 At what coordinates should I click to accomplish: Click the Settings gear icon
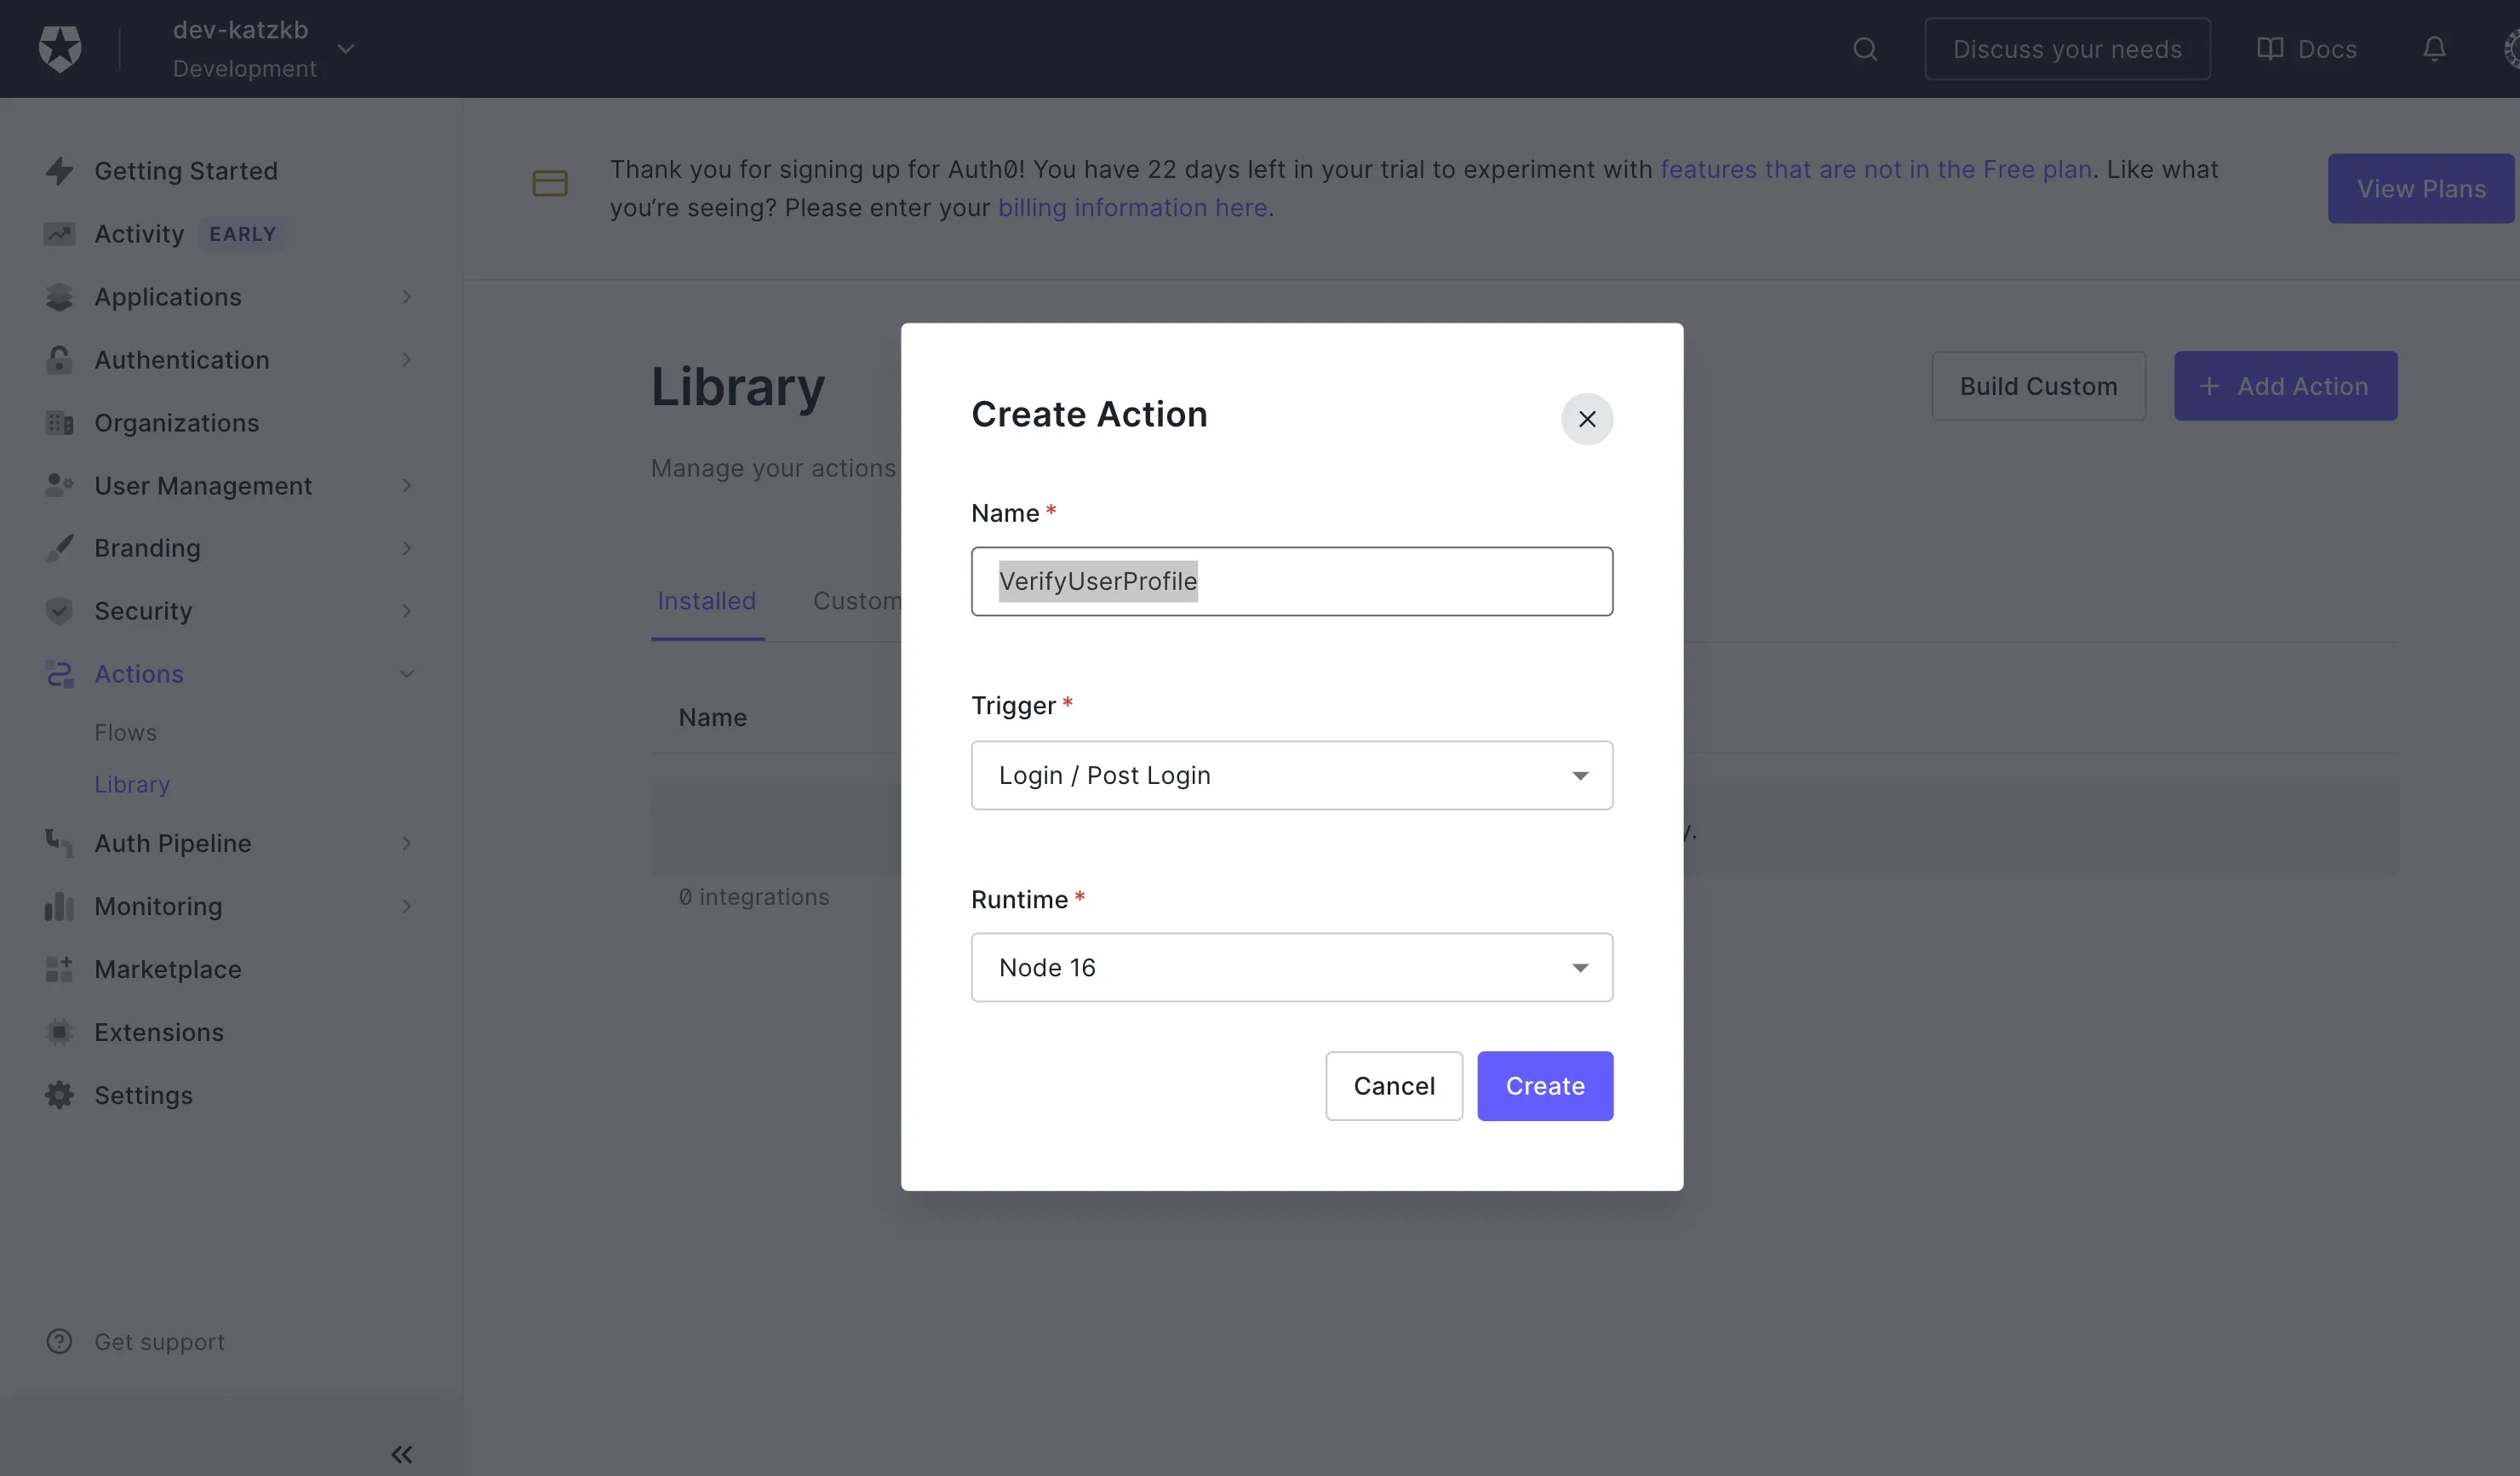(x=59, y=1095)
